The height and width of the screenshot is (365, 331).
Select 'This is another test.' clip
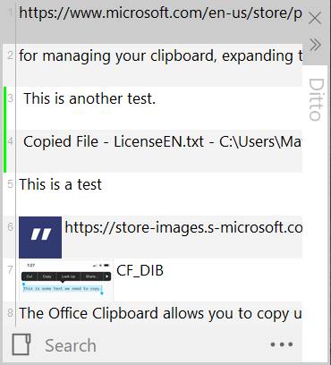[x=159, y=108]
